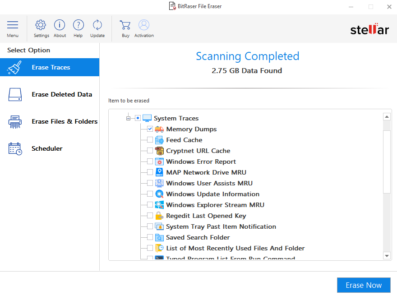Click the list scrollbar up arrow
Image resolution: width=397 pixels, height=300 pixels.
387,117
